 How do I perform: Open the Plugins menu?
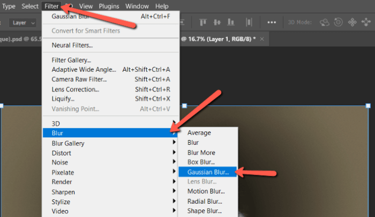click(109, 6)
